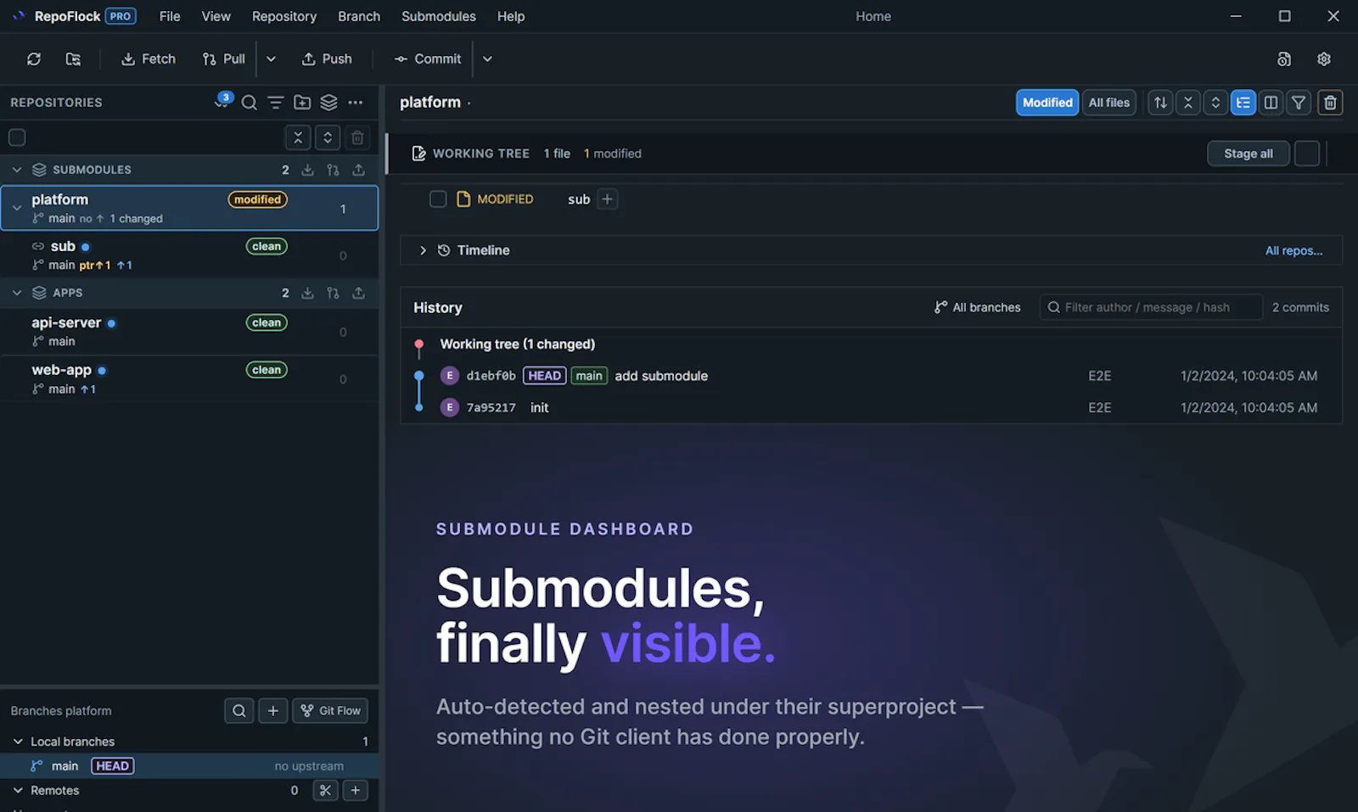This screenshot has width=1358, height=812.
Task: Open the Help menu
Action: (511, 16)
